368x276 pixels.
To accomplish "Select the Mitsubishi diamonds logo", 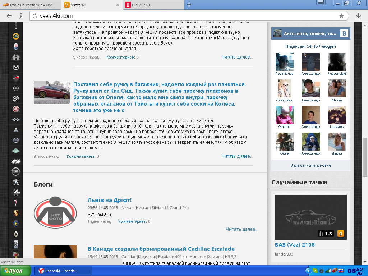I will click(x=16, y=130).
